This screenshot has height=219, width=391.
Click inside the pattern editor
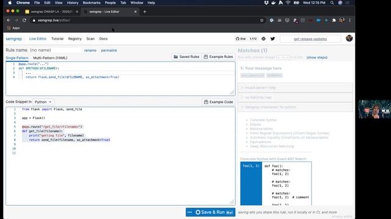(120, 78)
